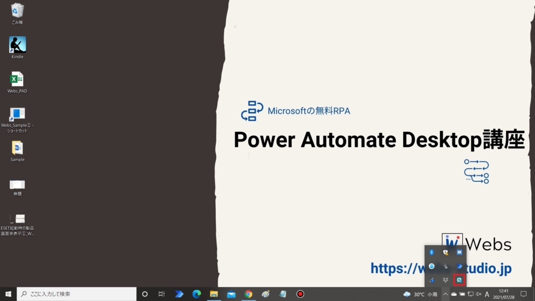Click the round blue-white icon in tray popup
535x301 pixels.
[432, 266]
